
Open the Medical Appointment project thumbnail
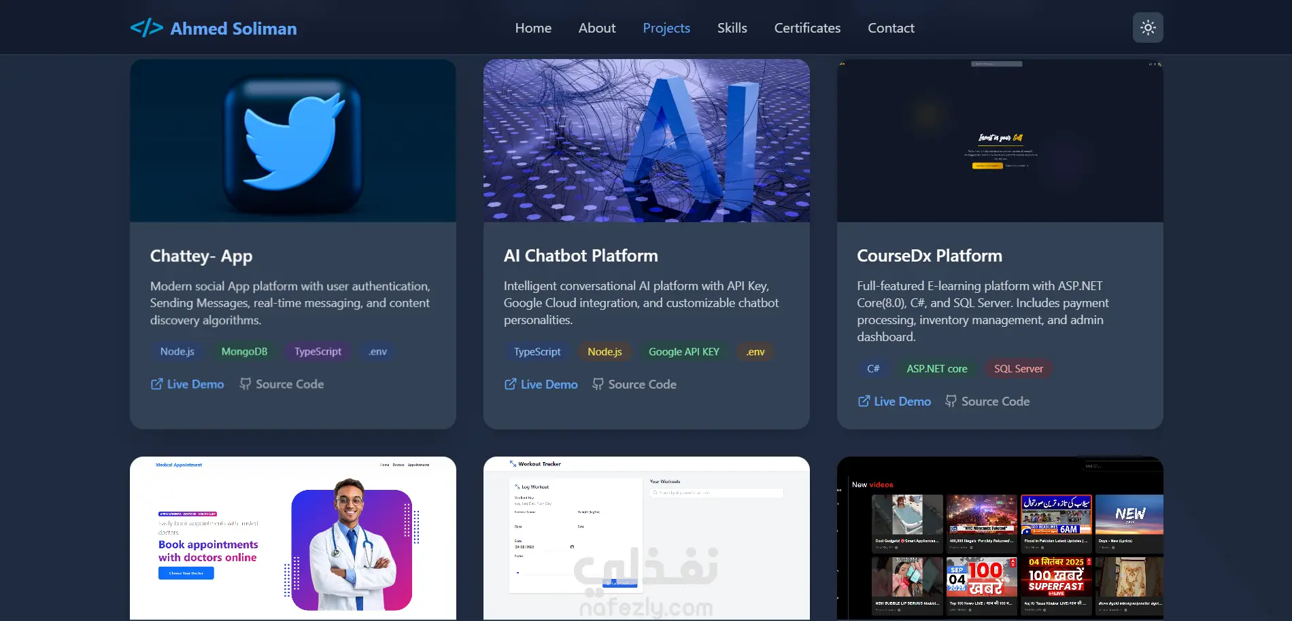point(293,538)
